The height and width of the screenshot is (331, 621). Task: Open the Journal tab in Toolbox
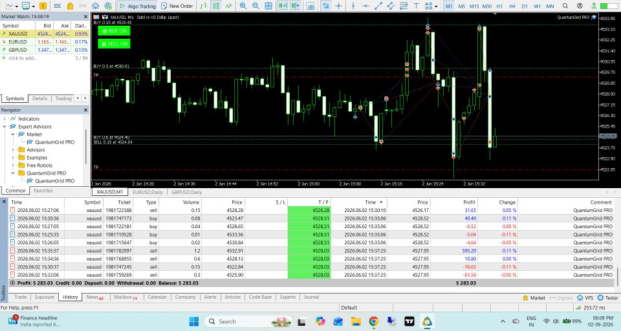pos(311,297)
